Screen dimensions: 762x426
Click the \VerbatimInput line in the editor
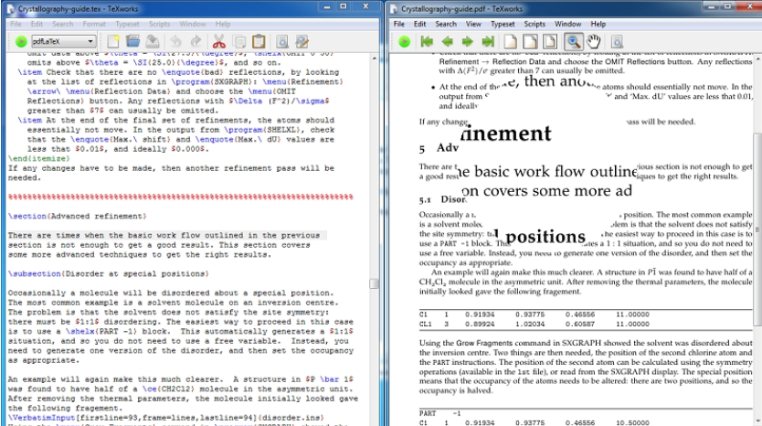click(165, 418)
